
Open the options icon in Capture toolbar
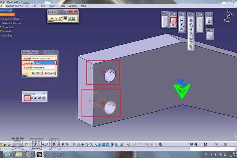click(x=60, y=18)
